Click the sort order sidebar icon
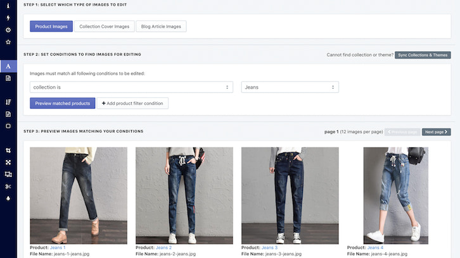460x258 pixels. [x=8, y=102]
